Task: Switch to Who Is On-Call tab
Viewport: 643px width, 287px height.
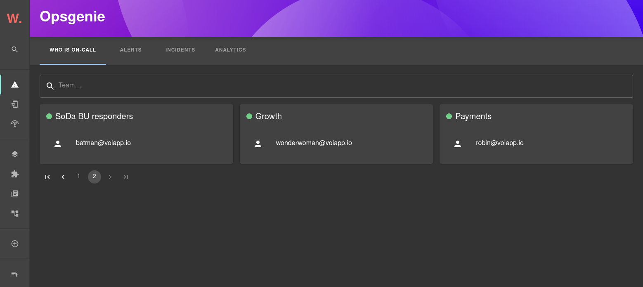Action: point(73,50)
